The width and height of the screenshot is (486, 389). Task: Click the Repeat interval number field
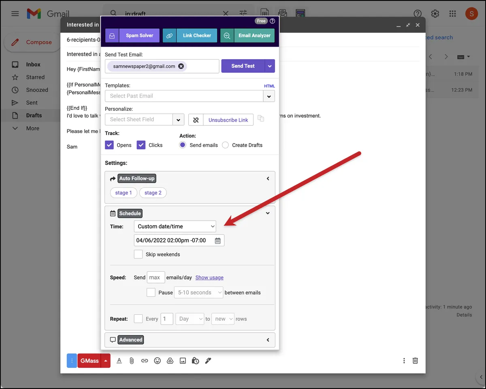(167, 319)
